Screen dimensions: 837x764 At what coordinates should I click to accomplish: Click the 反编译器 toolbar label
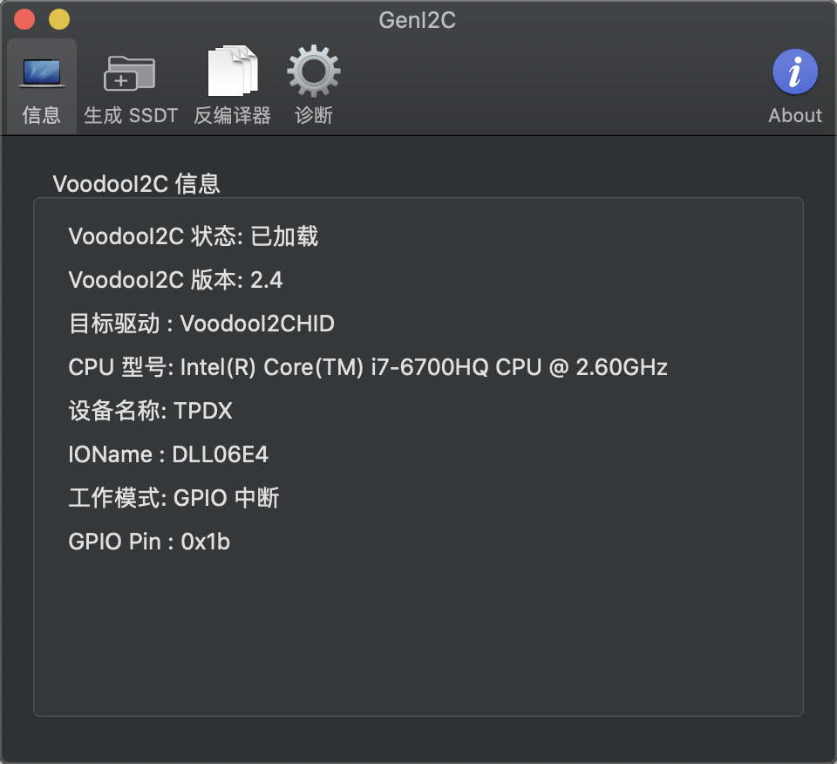click(232, 114)
